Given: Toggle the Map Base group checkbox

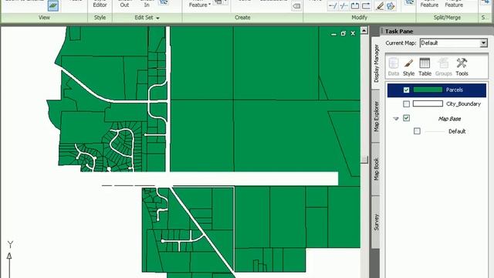Looking at the screenshot, I should (407, 118).
